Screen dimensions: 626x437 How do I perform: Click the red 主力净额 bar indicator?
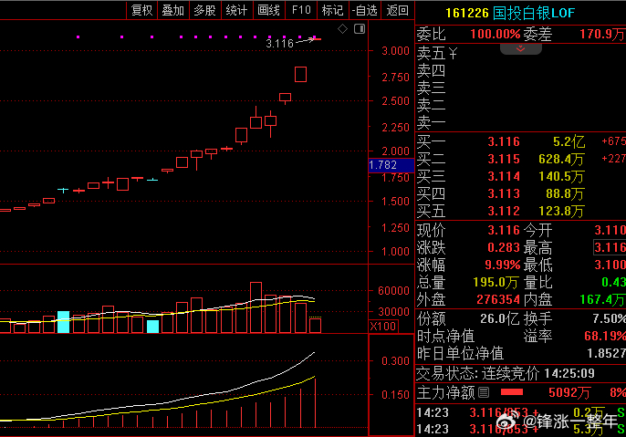point(512,392)
